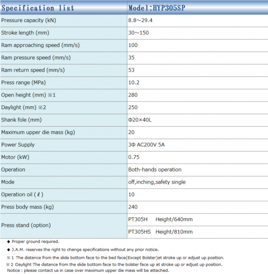Screen dimensions: 268x274
Task: Click the Both-hands operation cell
Action: 155,170
